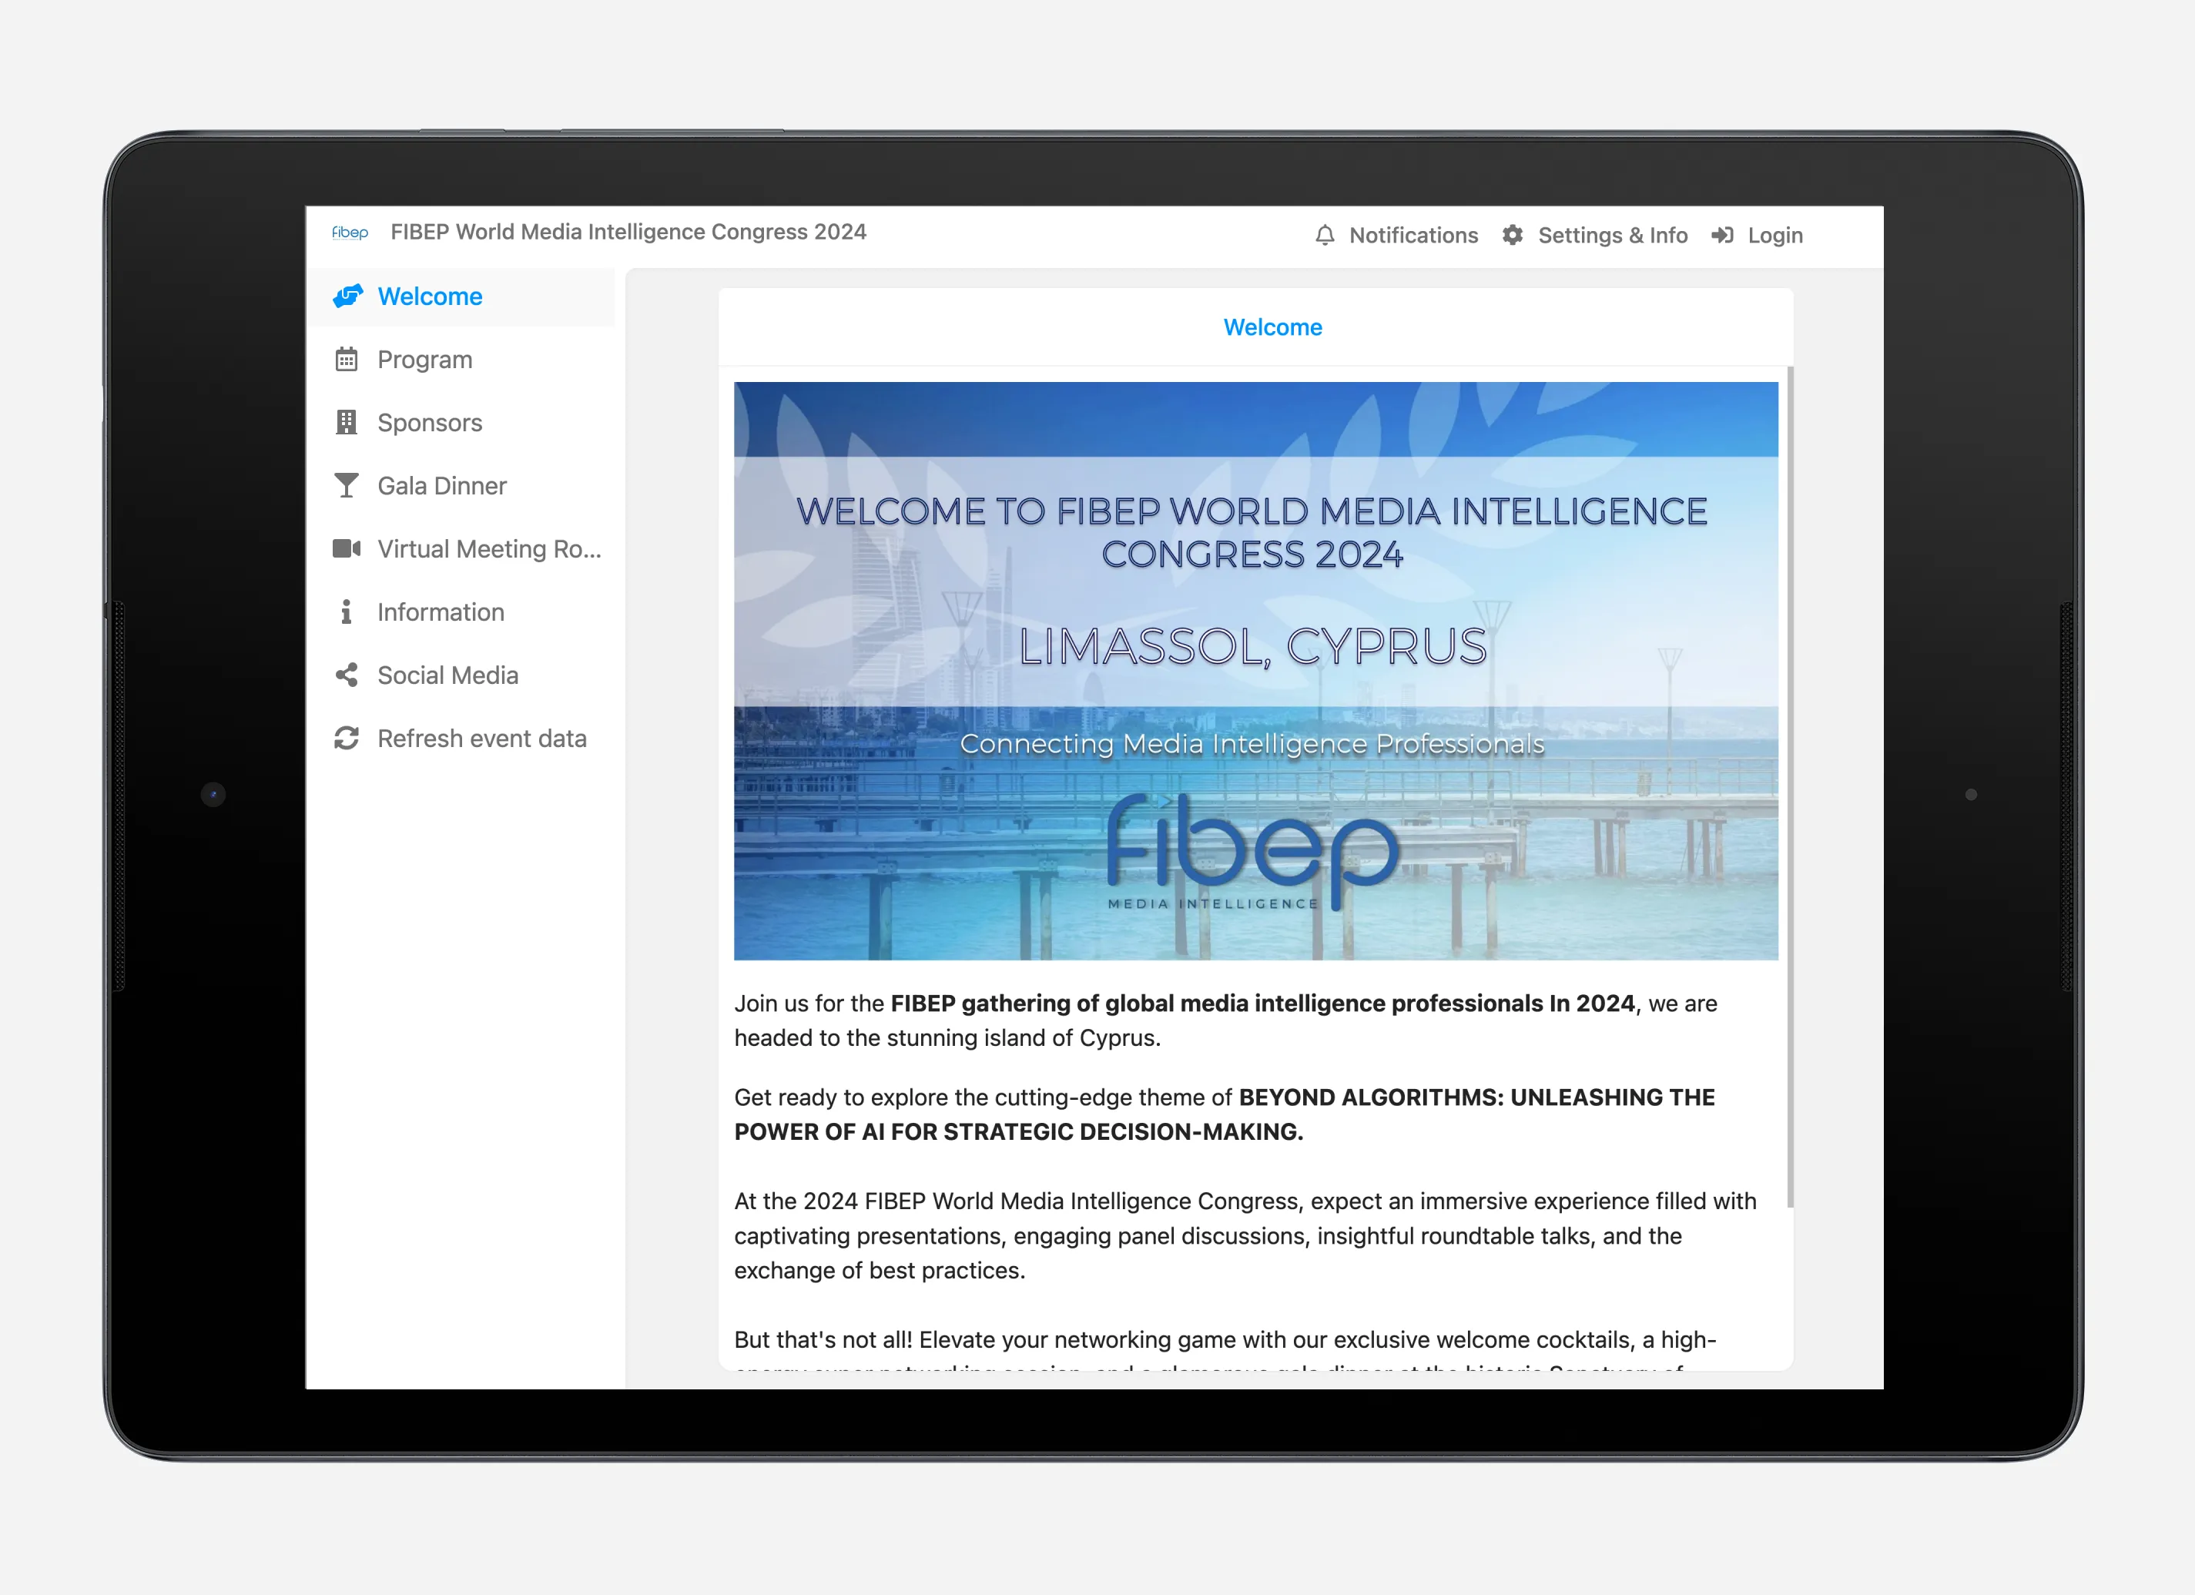The height and width of the screenshot is (1595, 2195).
Task: Click the FIBEP logo in header
Action: (346, 233)
